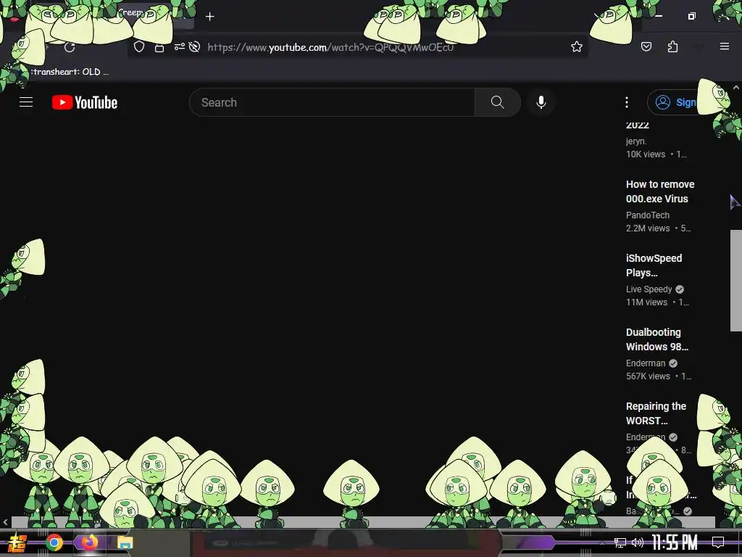Image resolution: width=742 pixels, height=557 pixels.
Task: Open the notification center icon
Action: tap(718, 542)
